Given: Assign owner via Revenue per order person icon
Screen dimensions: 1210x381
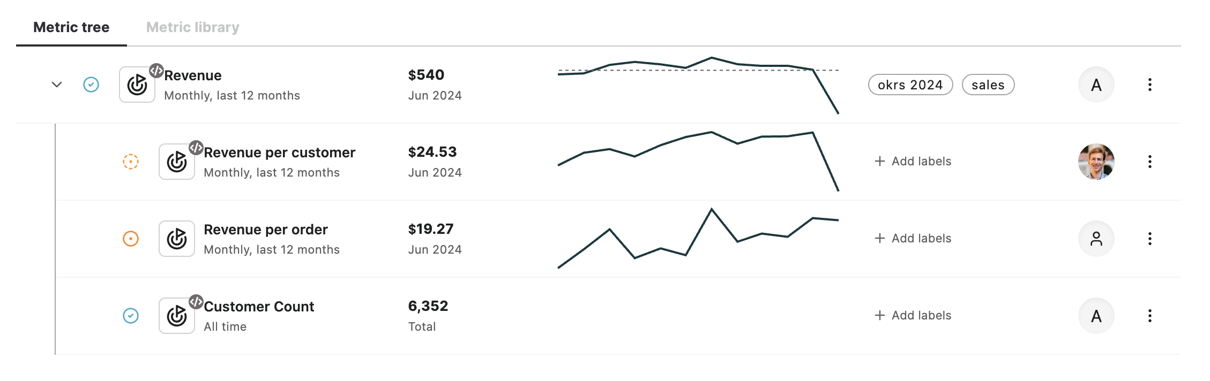Looking at the screenshot, I should tap(1096, 239).
